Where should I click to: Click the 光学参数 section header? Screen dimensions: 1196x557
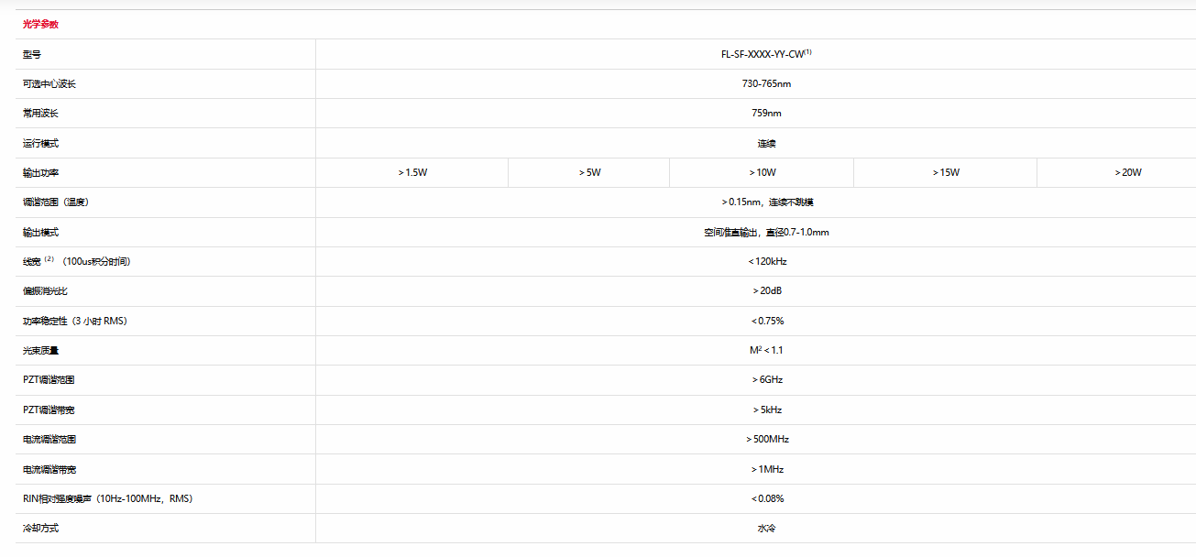(40, 25)
